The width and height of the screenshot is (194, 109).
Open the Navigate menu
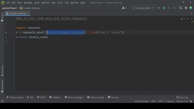[28, 3]
